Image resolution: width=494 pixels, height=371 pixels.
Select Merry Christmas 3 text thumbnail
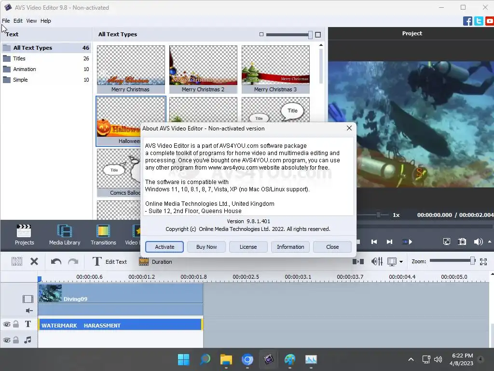275,70
